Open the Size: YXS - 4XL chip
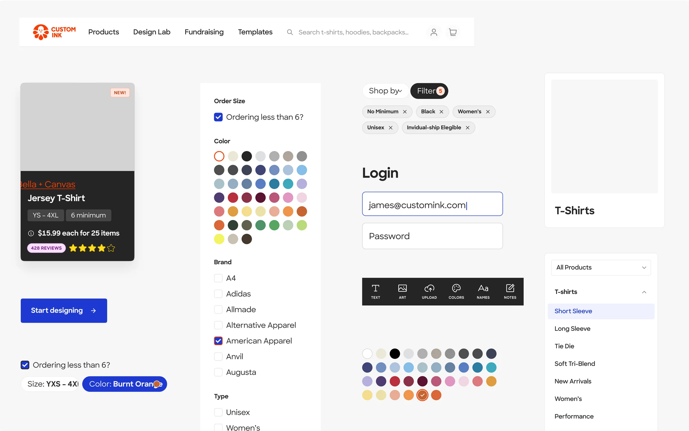The image size is (689, 431). tap(50, 384)
